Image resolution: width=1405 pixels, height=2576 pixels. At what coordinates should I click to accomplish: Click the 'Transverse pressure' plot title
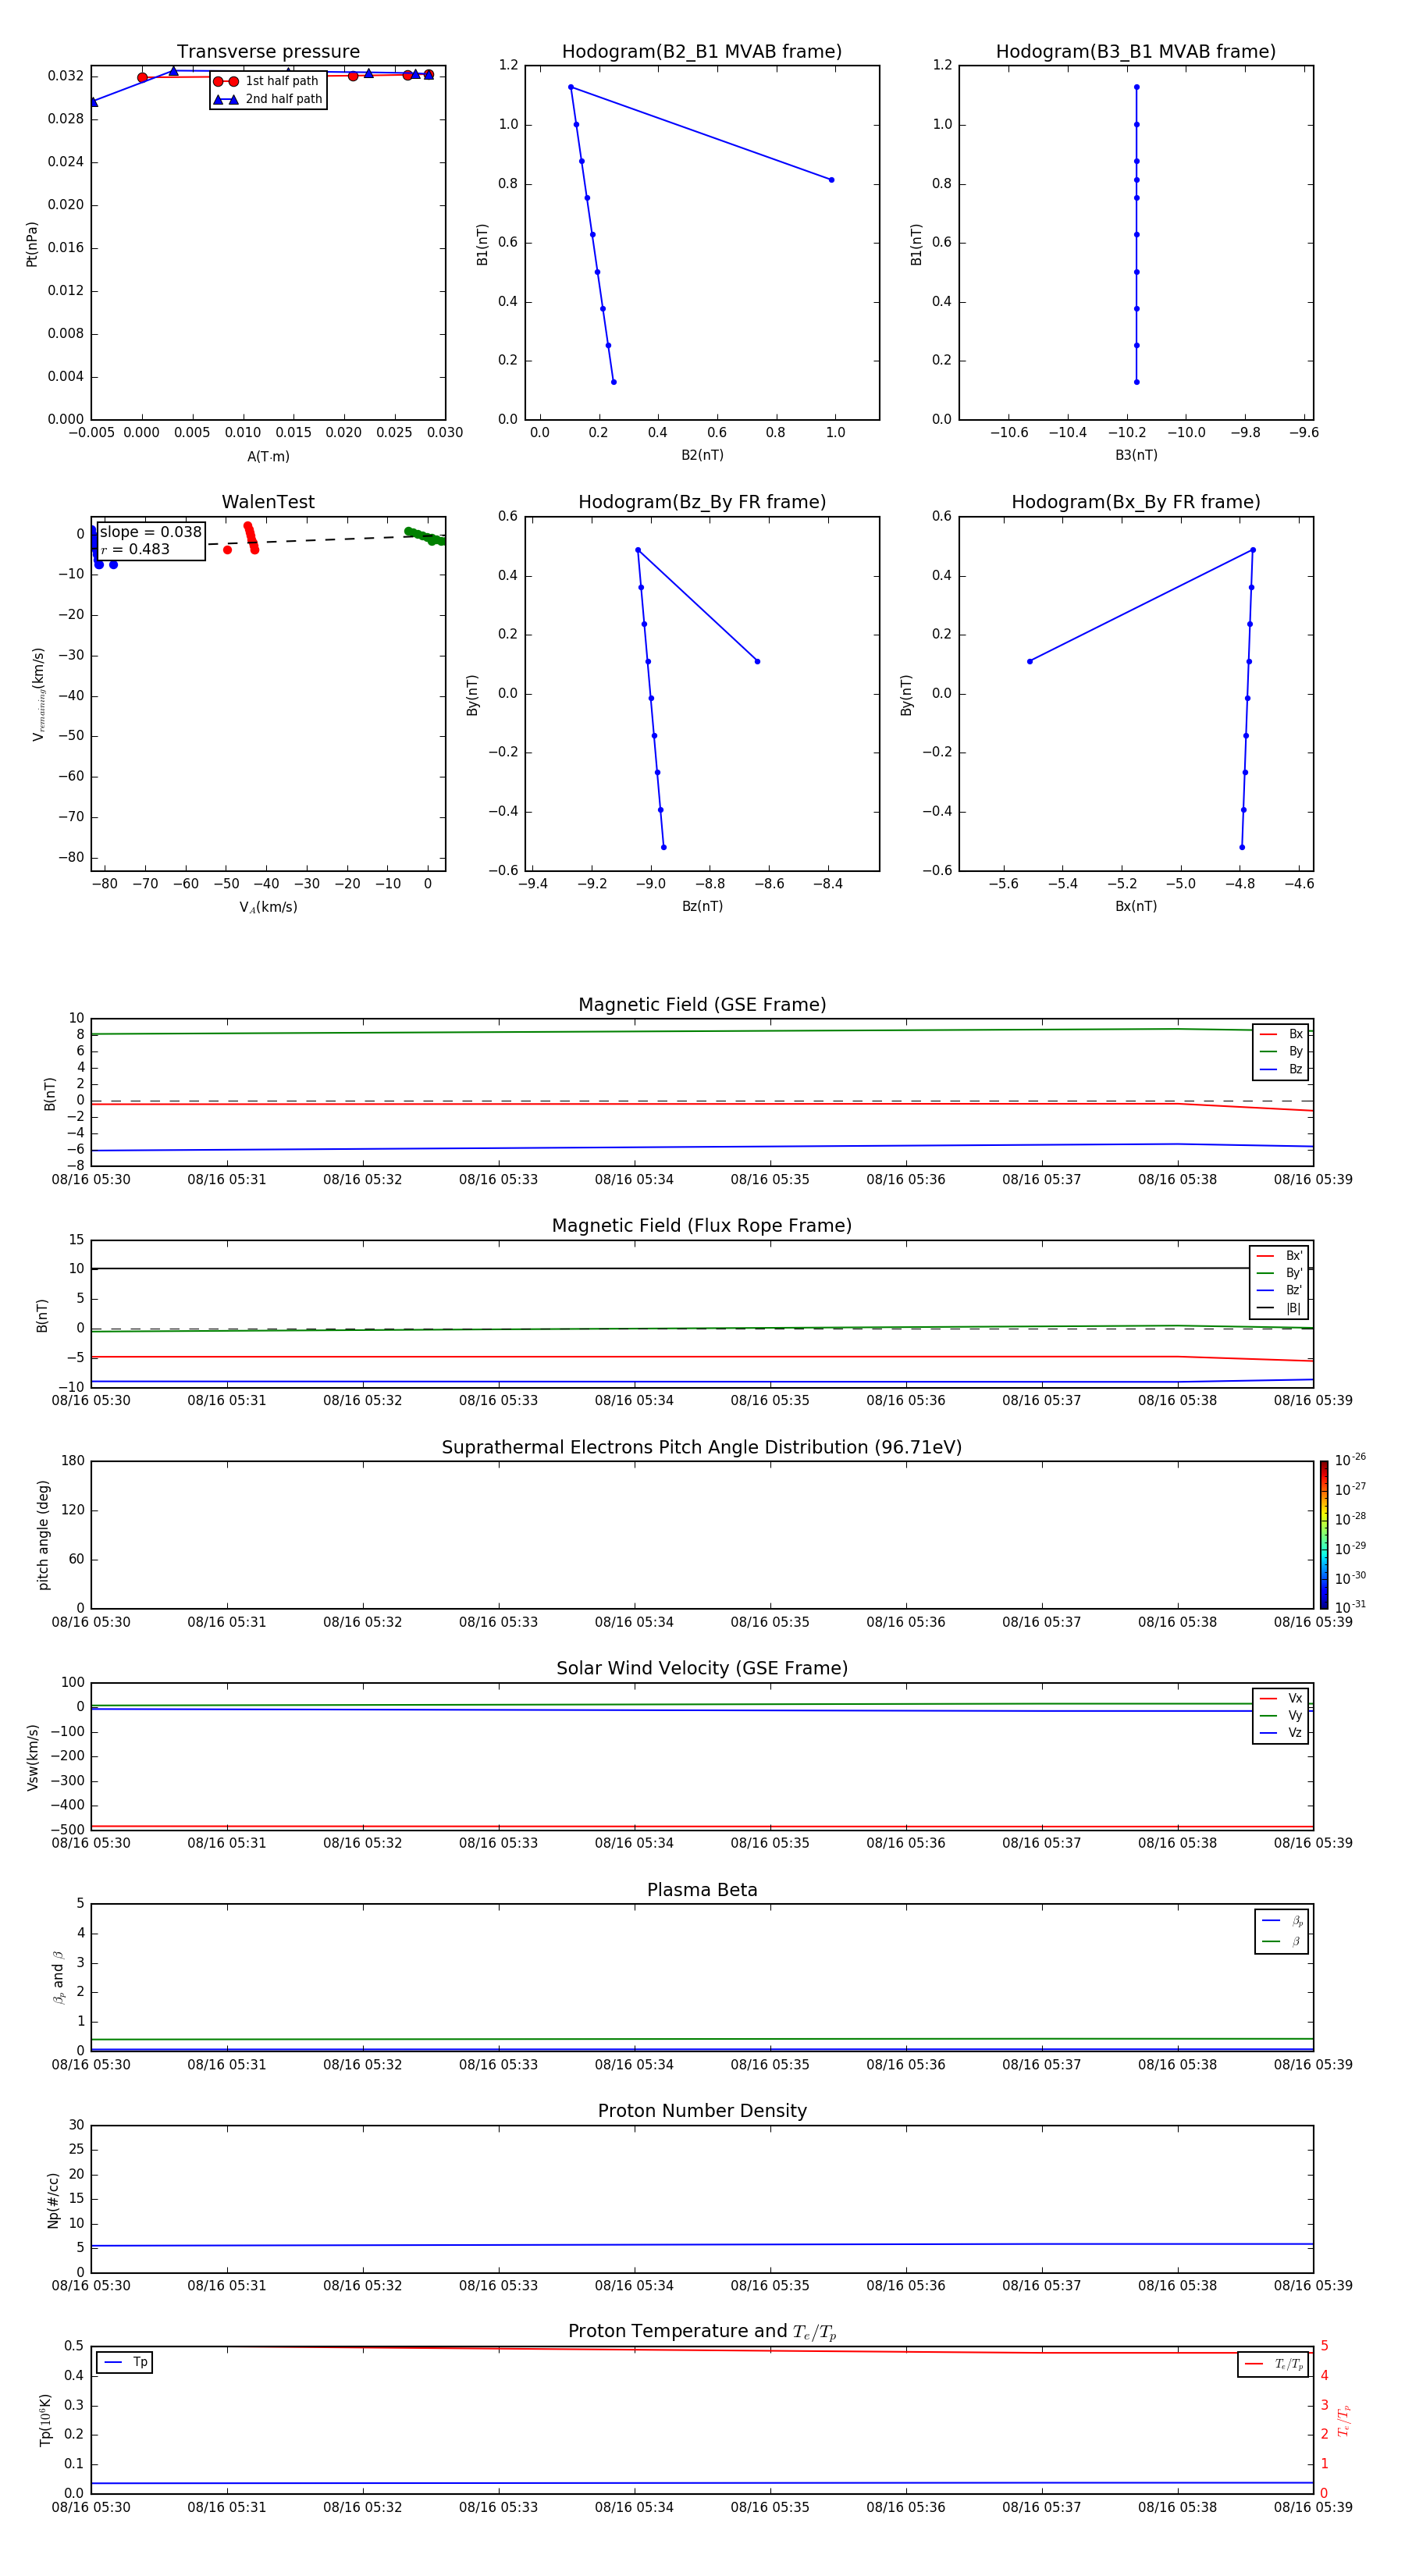tap(268, 52)
